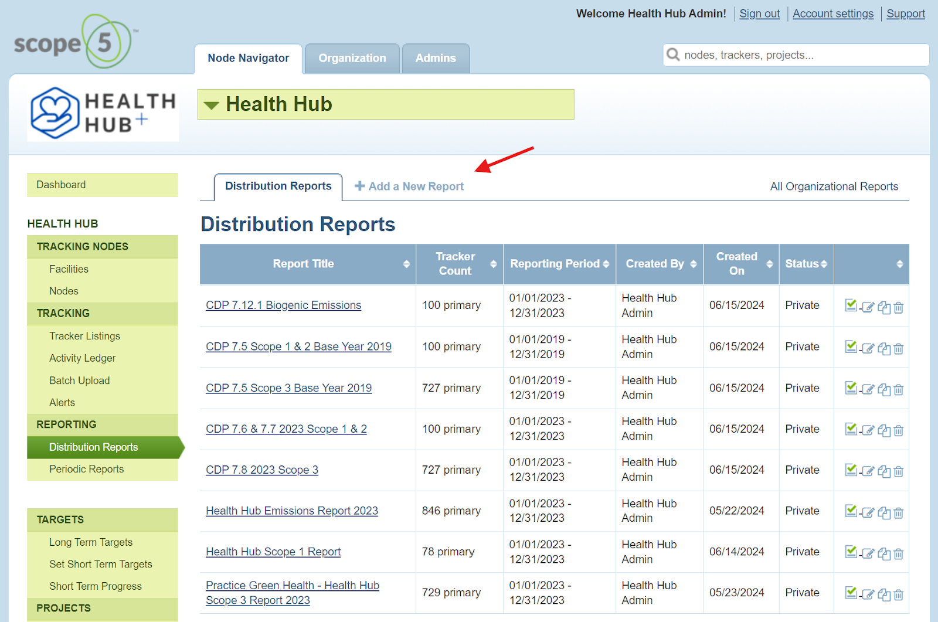
Task: Open Long Term Targets in the sidebar
Action: tap(91, 542)
